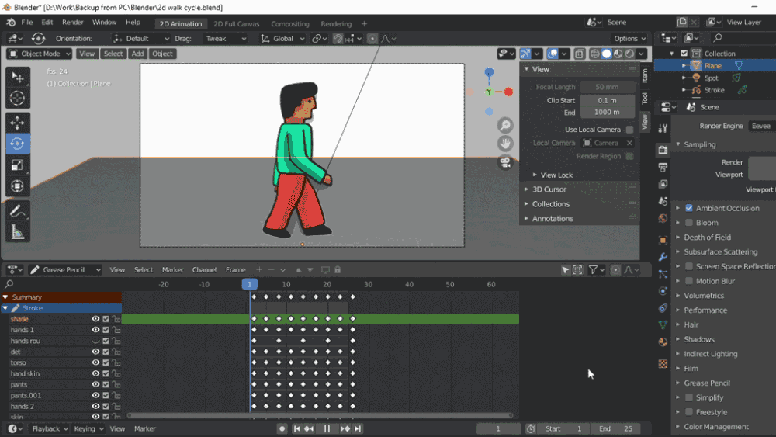
Task: Open the Texture properties checker icon
Action: point(663,364)
